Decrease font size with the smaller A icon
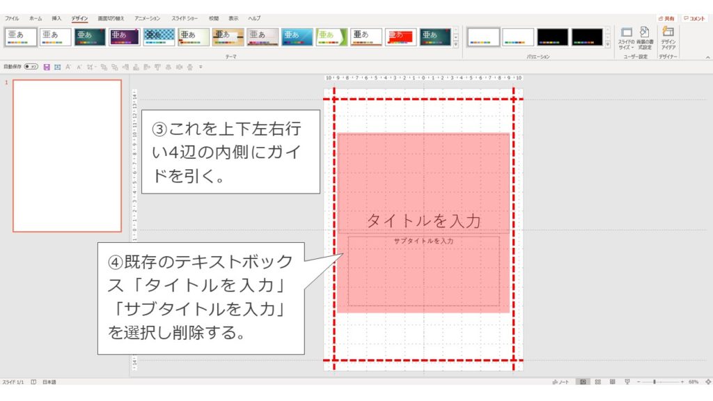The height and width of the screenshot is (401, 713). click(79, 67)
